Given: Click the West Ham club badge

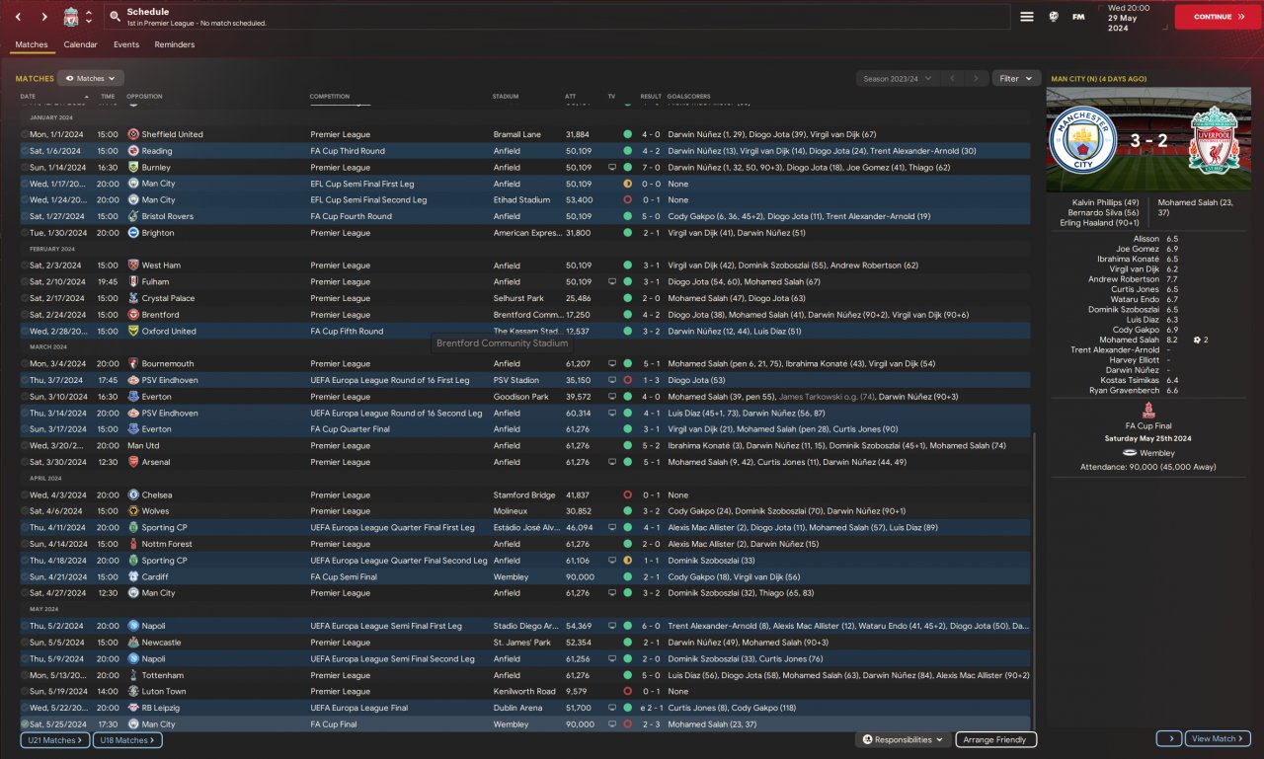Looking at the screenshot, I should pos(133,266).
